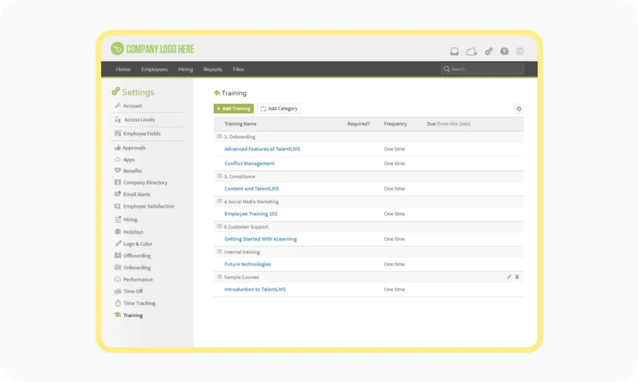
Task: Open Logo & Color settings
Action: (x=138, y=244)
